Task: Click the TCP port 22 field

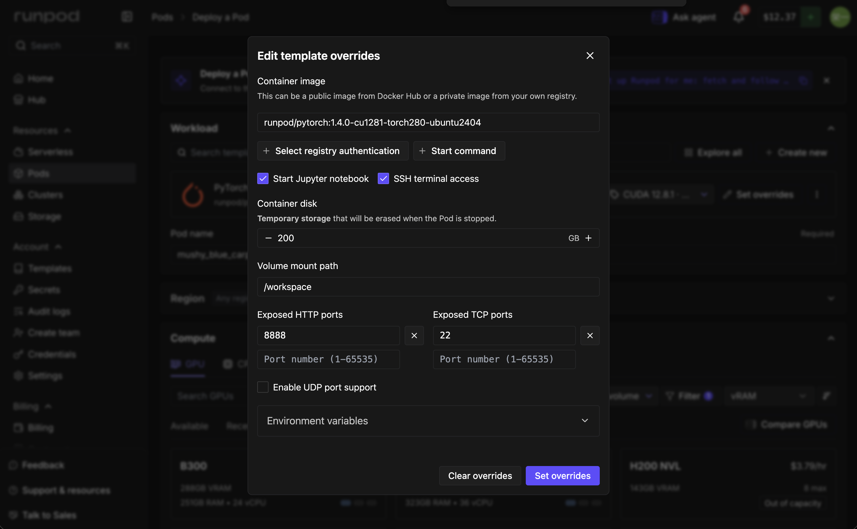Action: pyautogui.click(x=504, y=335)
